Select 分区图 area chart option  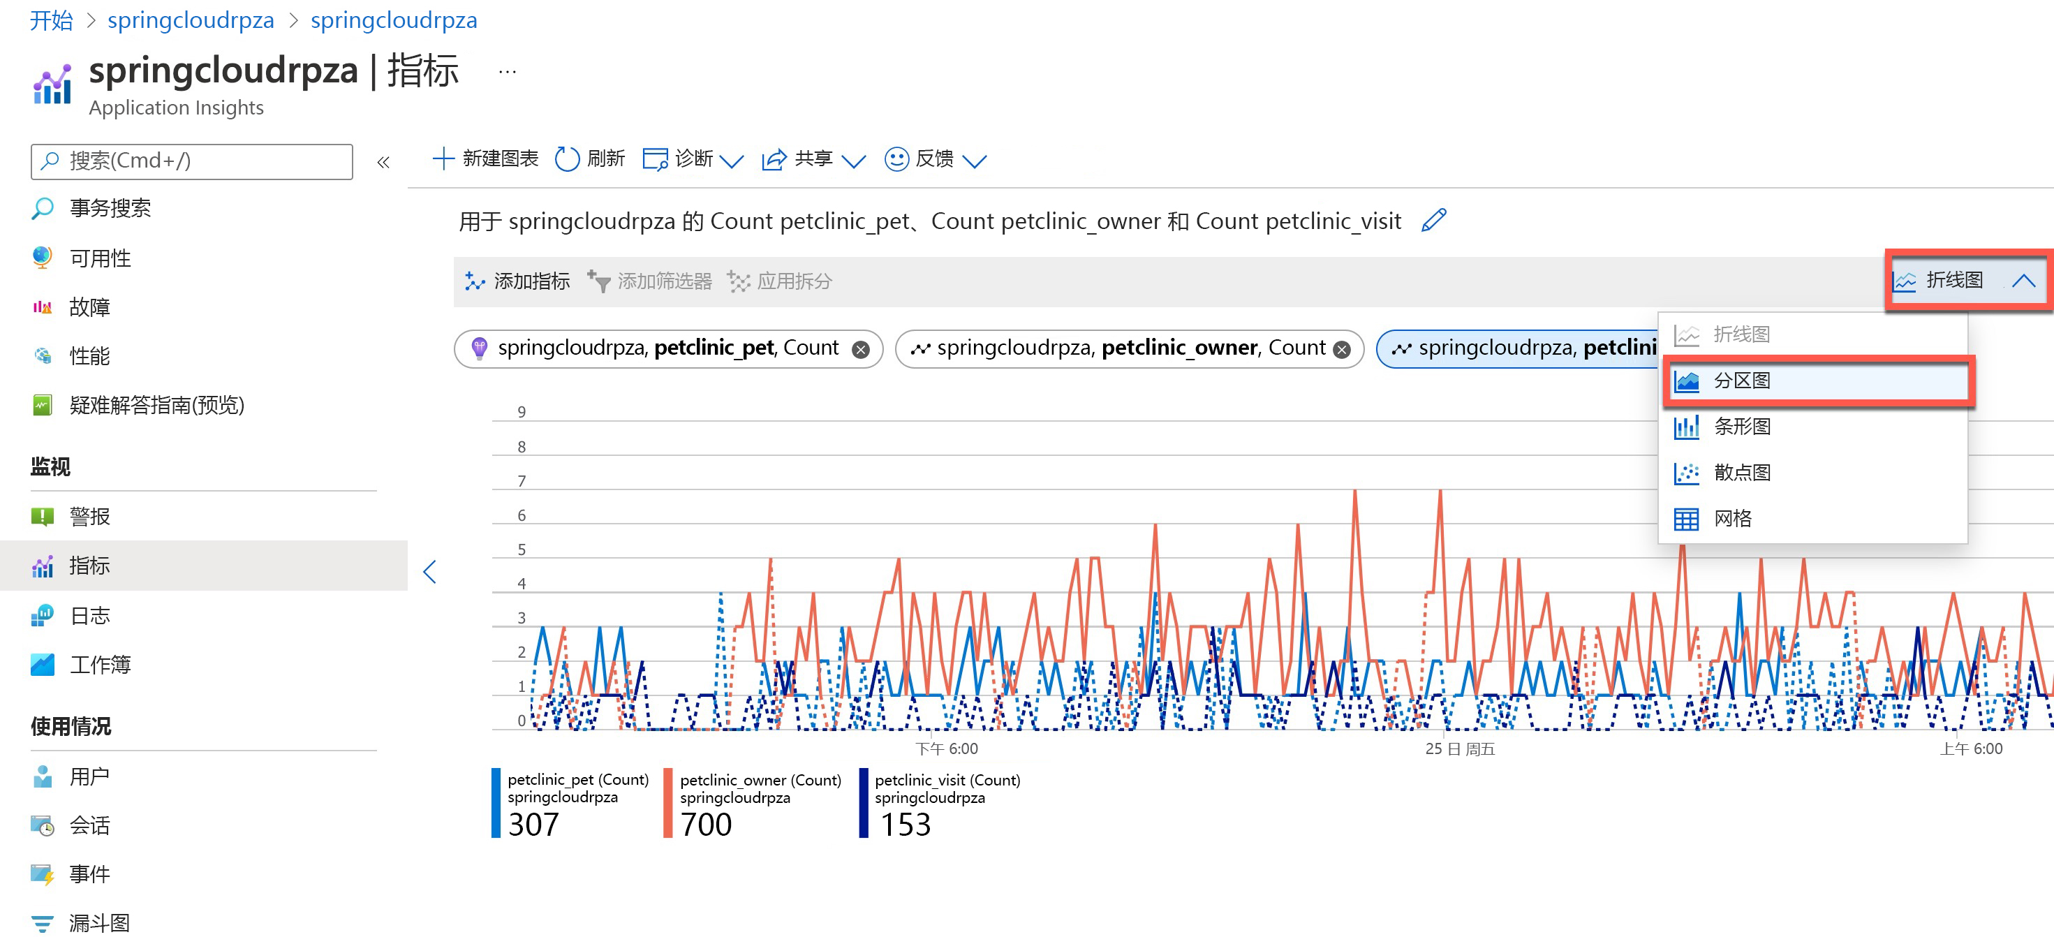(x=1741, y=381)
